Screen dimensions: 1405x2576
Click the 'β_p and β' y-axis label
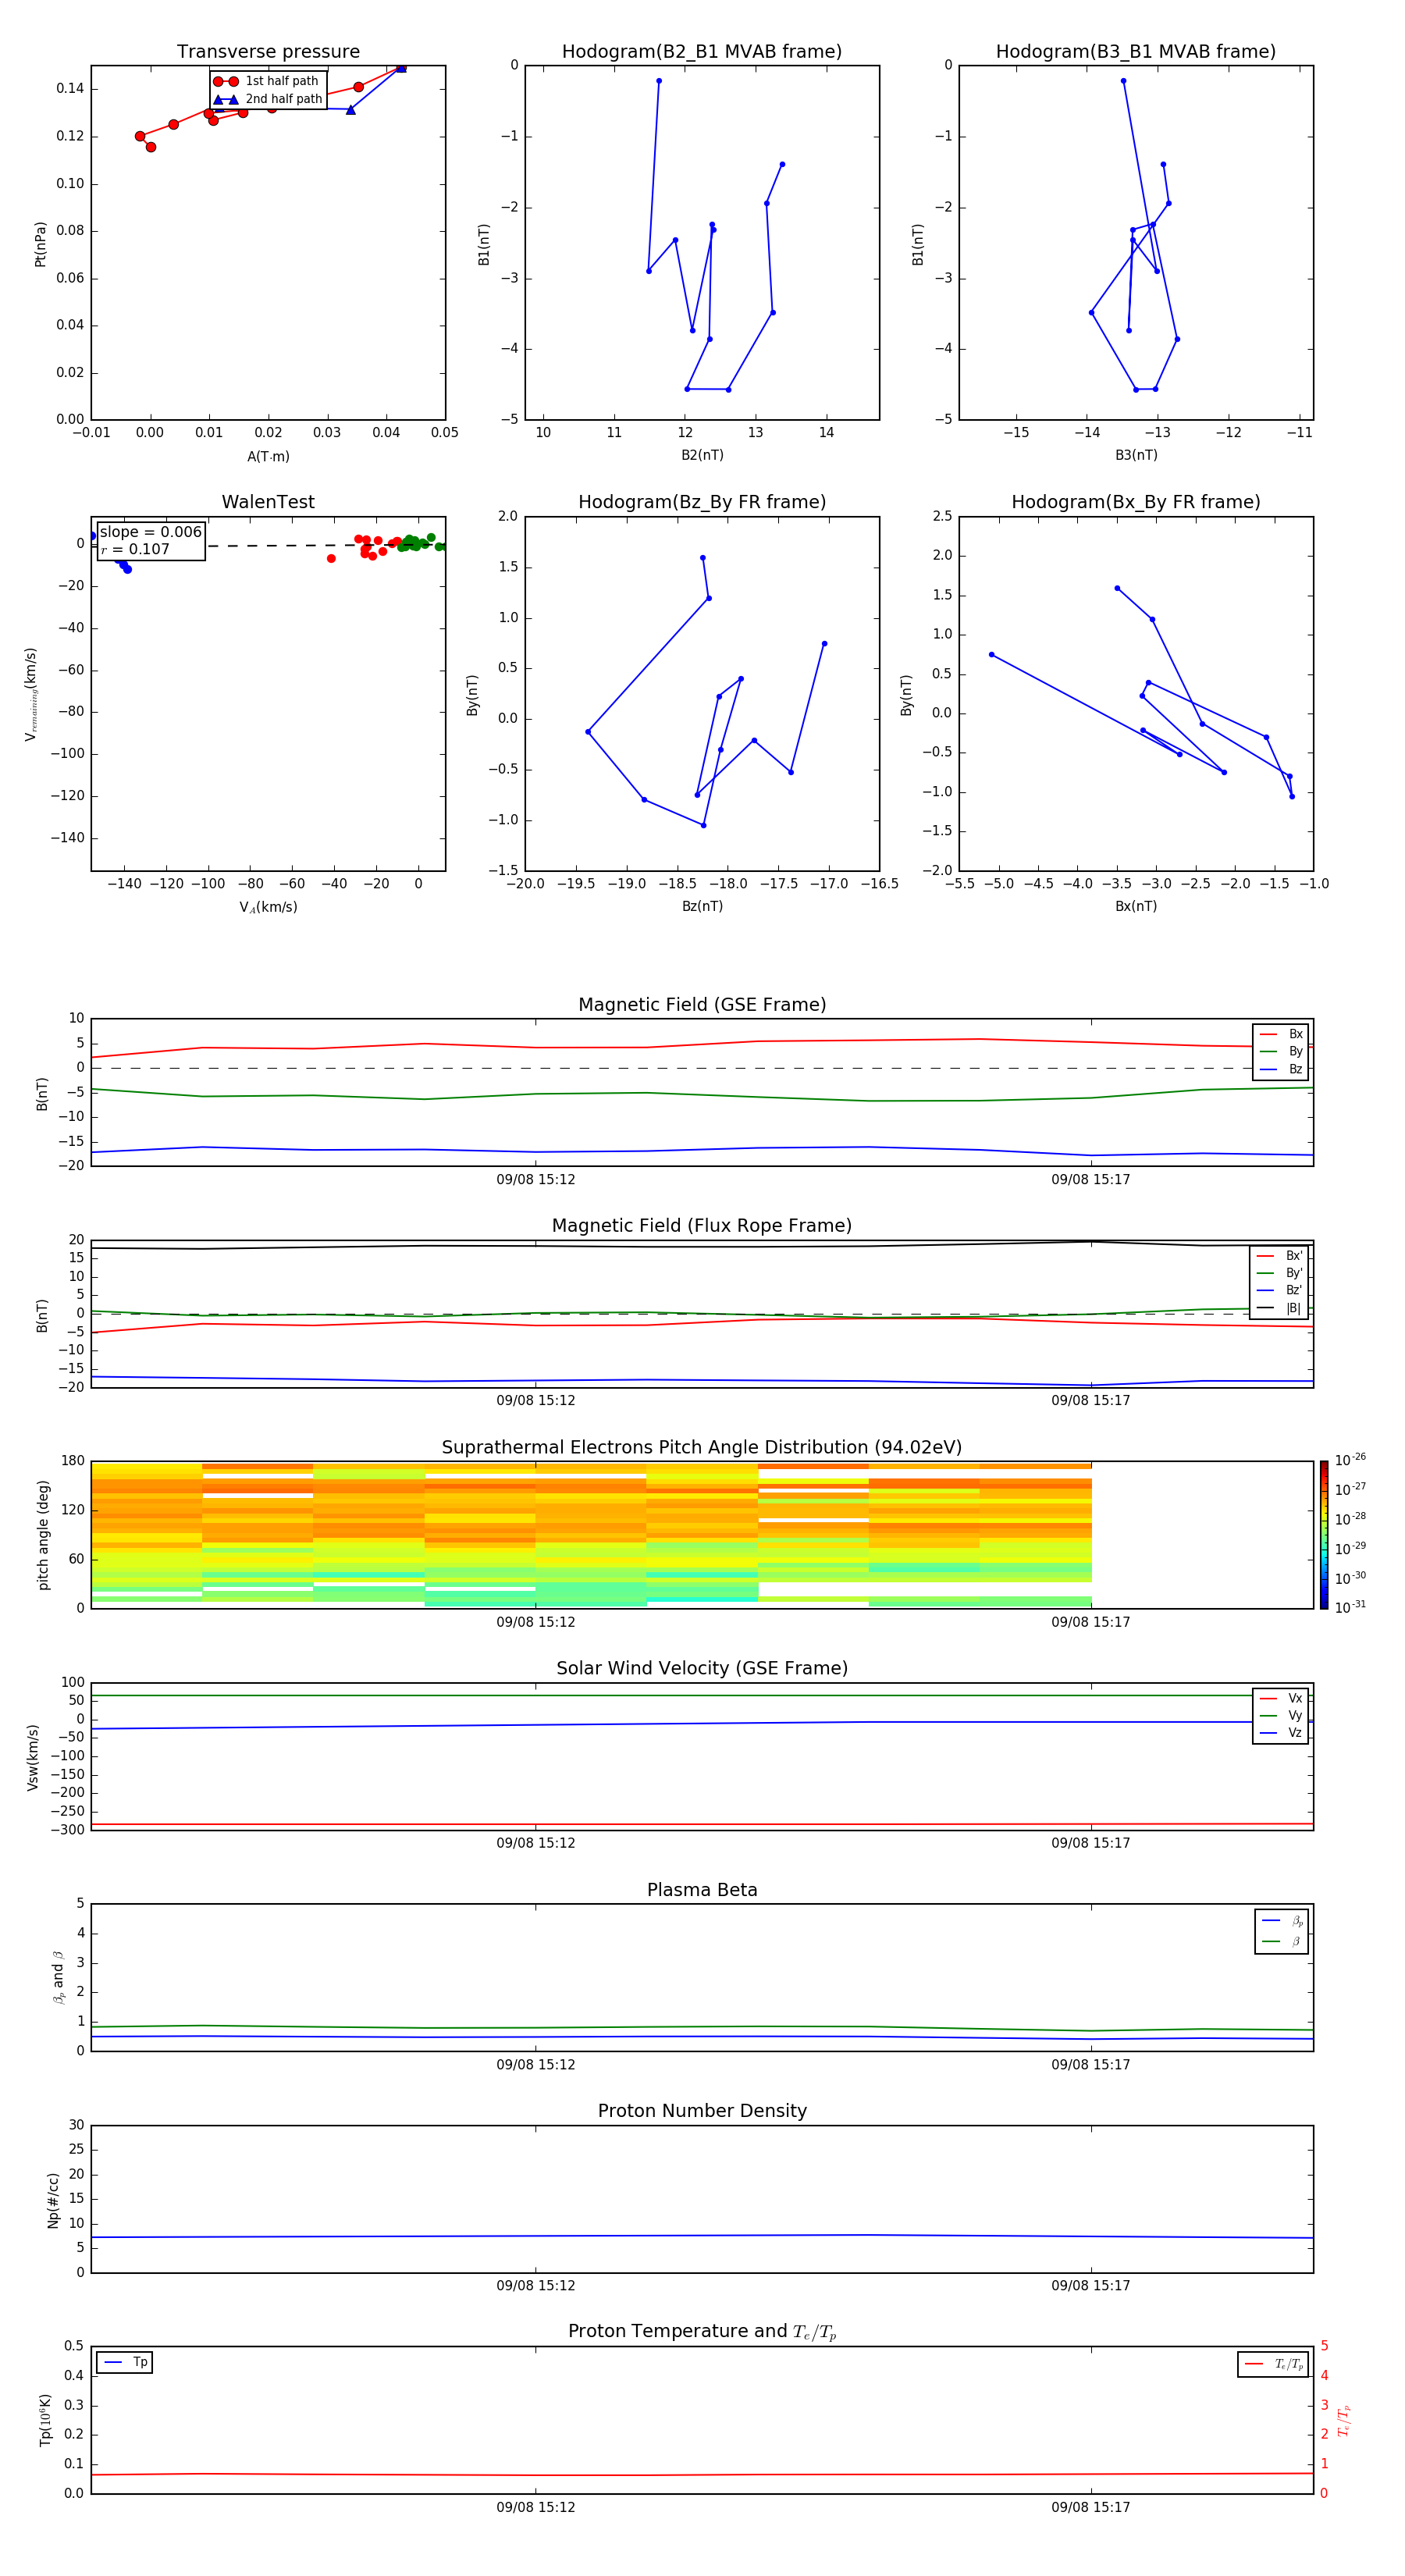pos(59,1977)
